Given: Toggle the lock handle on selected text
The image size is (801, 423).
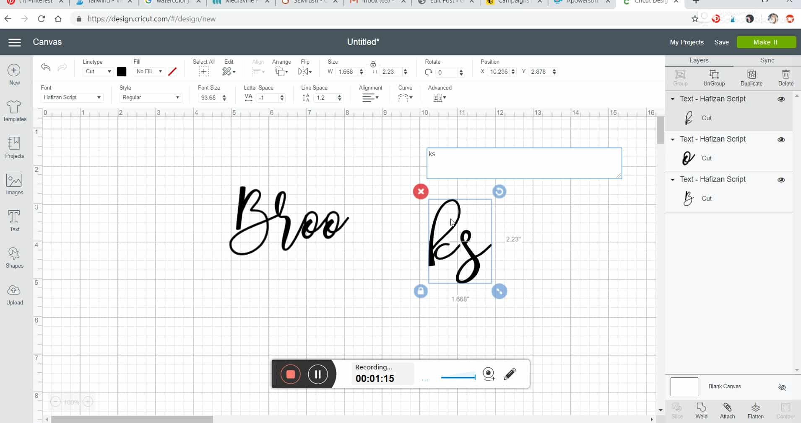Looking at the screenshot, I should point(421,291).
